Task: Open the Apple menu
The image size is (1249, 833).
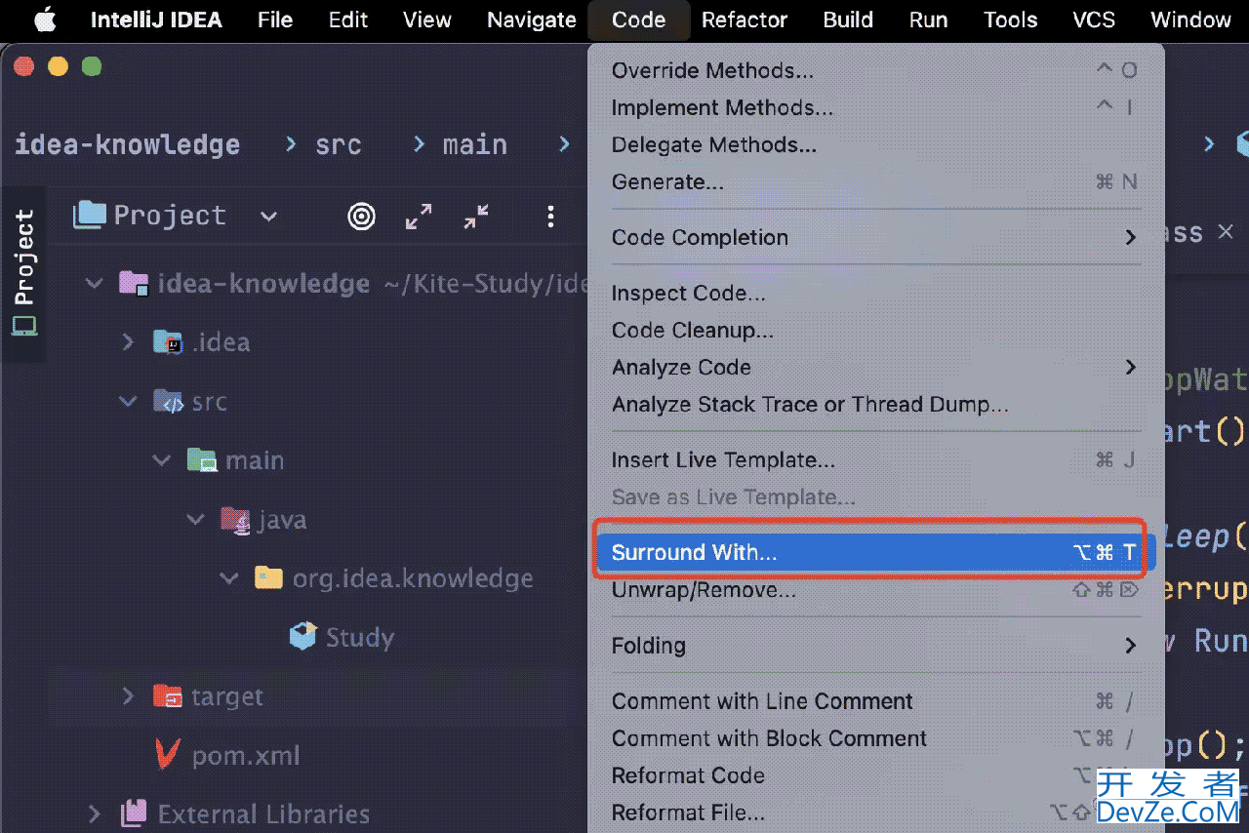Action: [45, 20]
